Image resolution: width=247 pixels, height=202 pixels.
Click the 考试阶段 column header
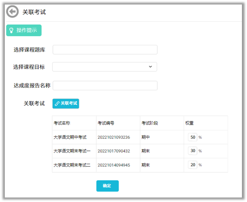click(x=150, y=123)
